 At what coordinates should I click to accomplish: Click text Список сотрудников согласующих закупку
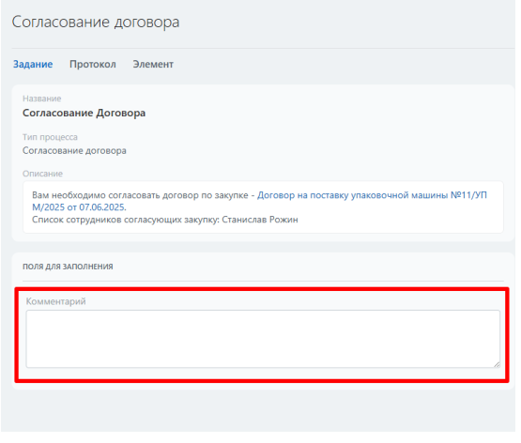coord(126,220)
